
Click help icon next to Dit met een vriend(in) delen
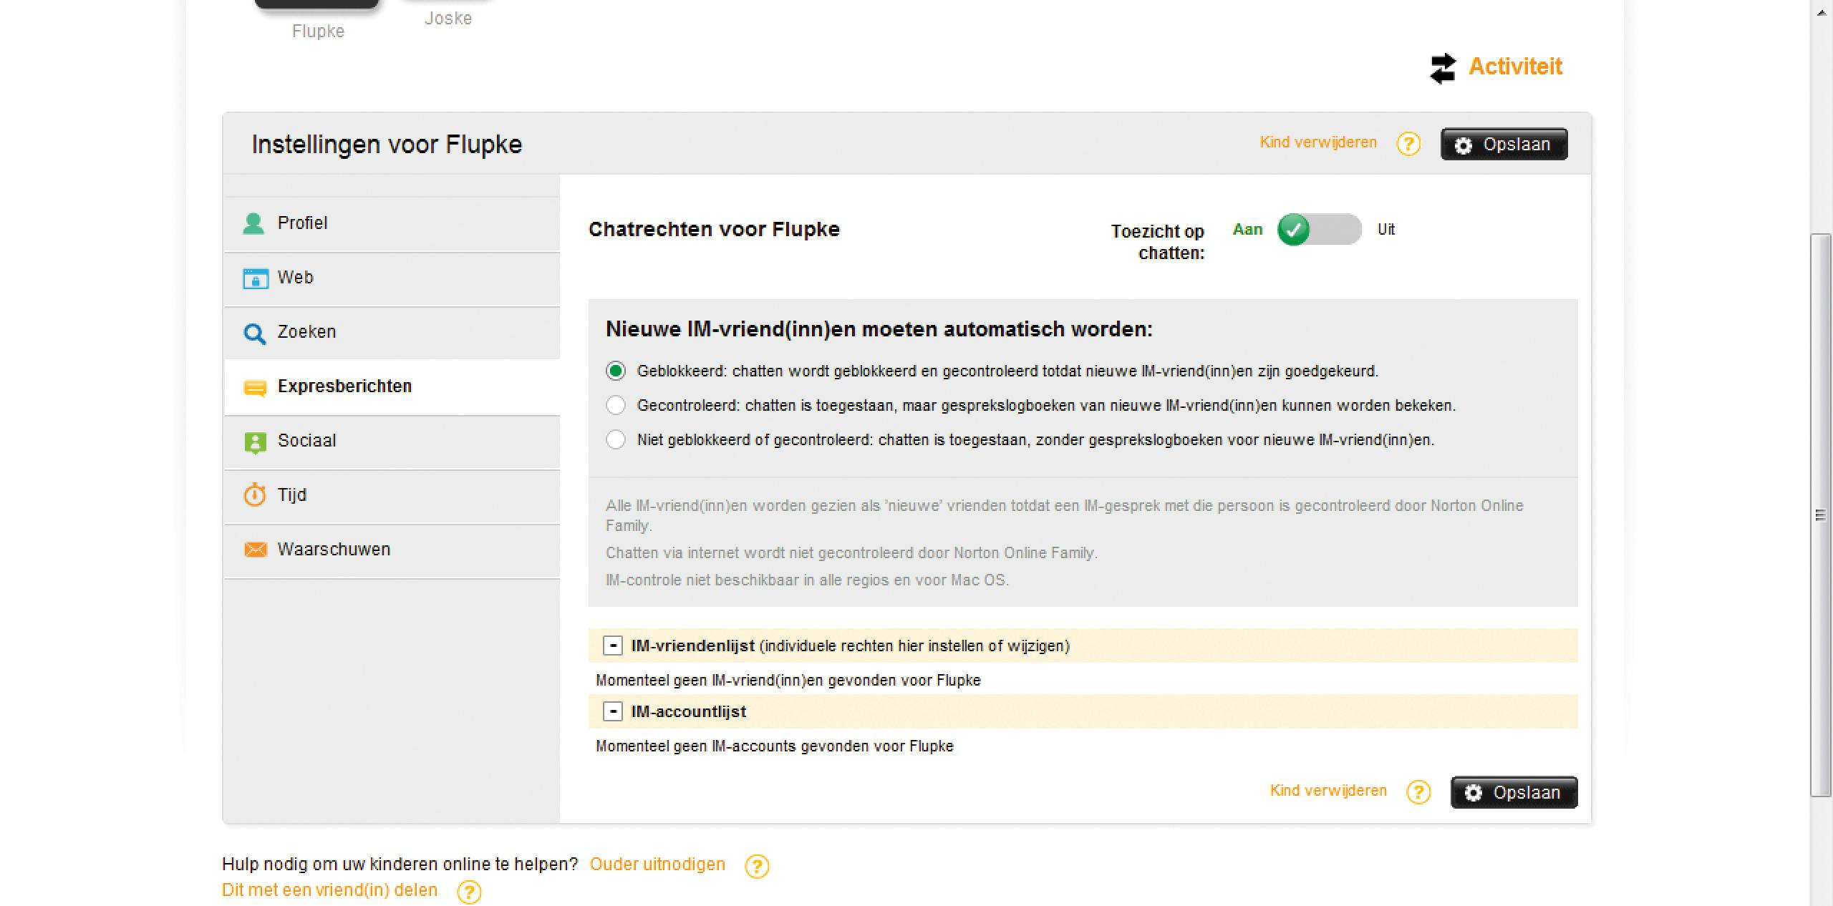point(469,892)
